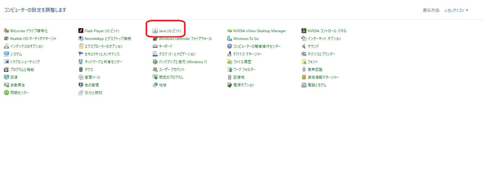The width and height of the screenshot is (483, 170).
Task: Open ワーク フォルダー (Work Folders)
Action: coord(241,70)
